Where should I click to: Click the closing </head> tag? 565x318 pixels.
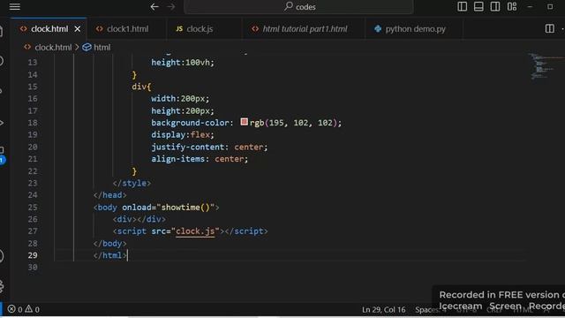pyautogui.click(x=109, y=195)
